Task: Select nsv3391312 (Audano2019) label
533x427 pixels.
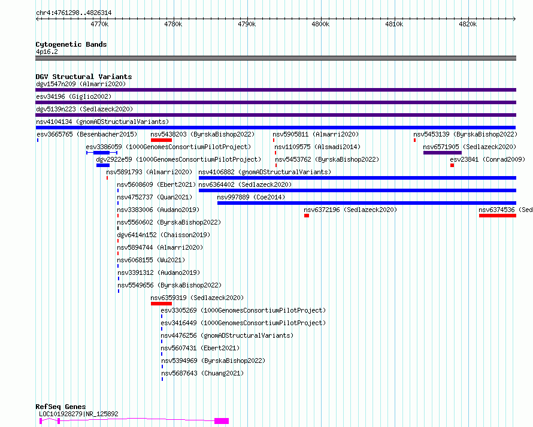Action: 159,272
